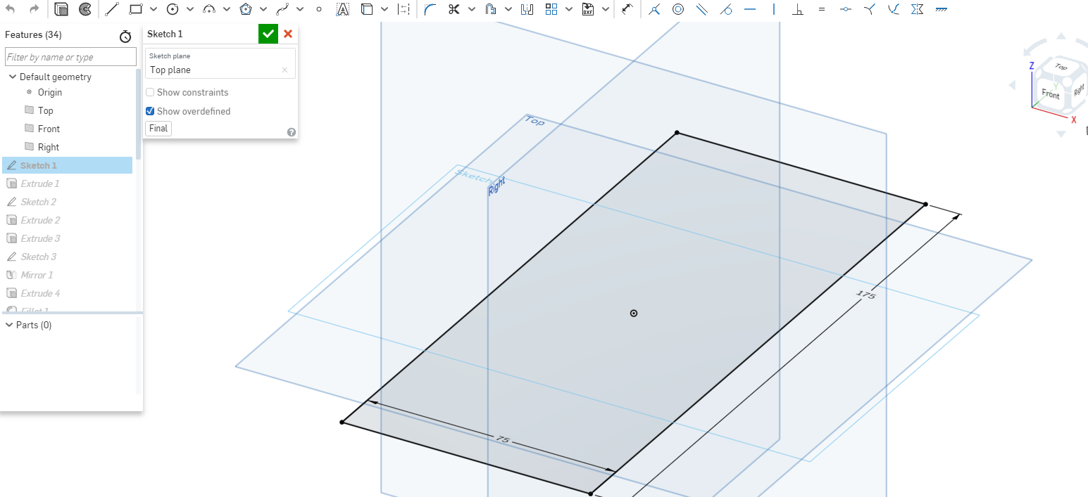Open the polygon tool dropdown arrow
This screenshot has width=1088, height=497.
[x=263, y=9]
